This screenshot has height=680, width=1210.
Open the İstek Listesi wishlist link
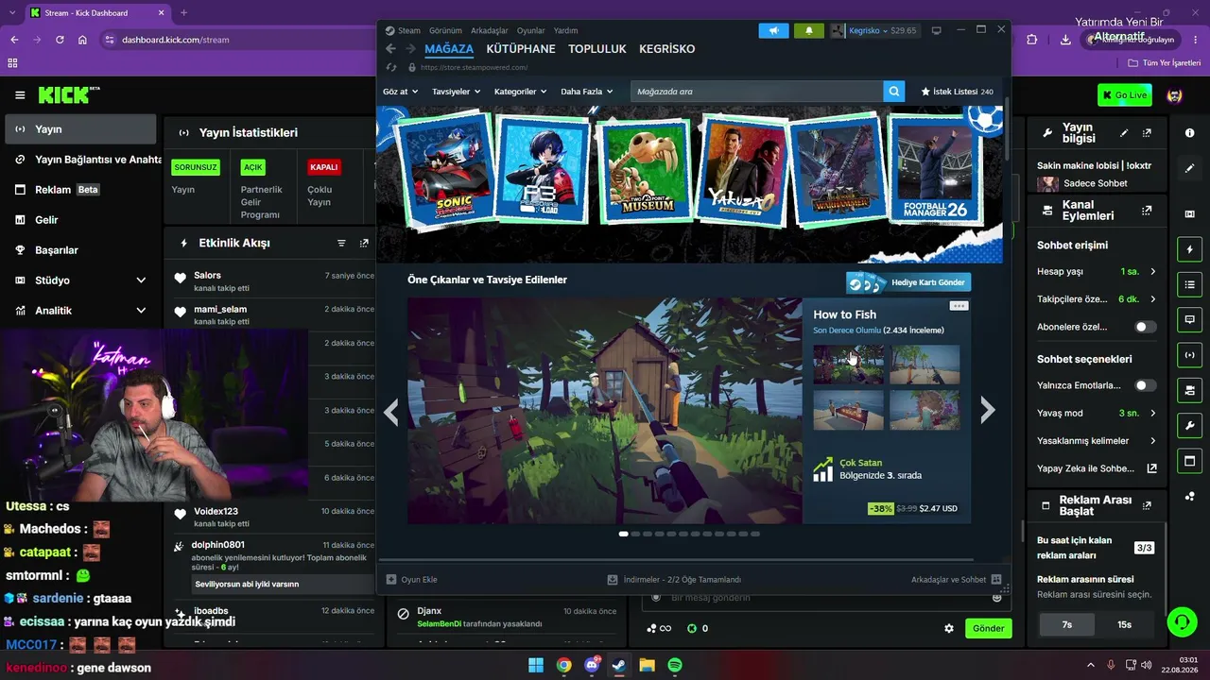(x=957, y=92)
